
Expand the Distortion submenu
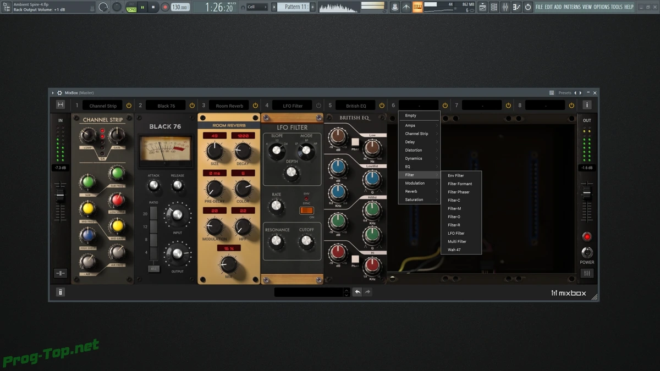[x=419, y=150]
